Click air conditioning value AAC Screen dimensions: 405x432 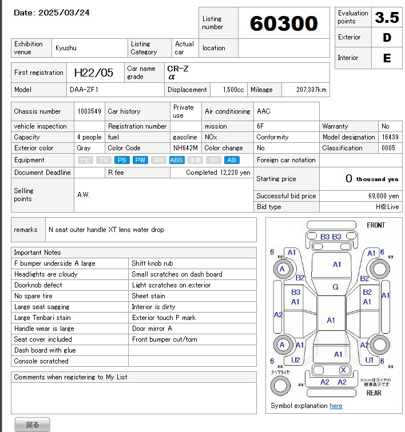point(264,111)
